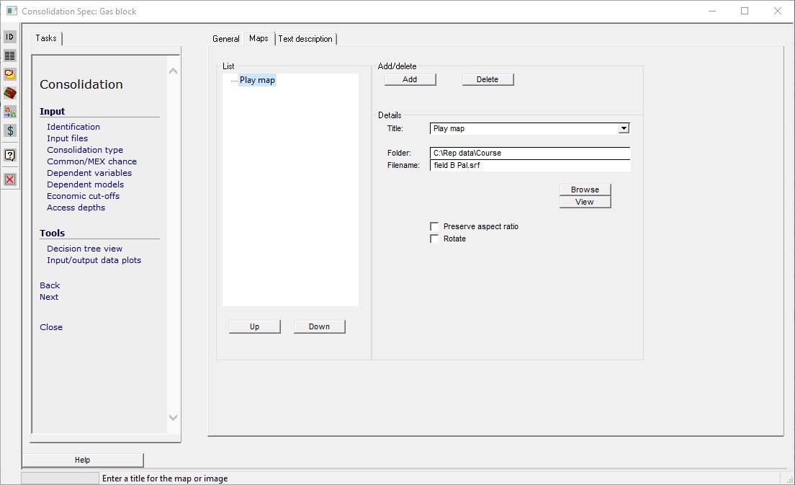The width and height of the screenshot is (795, 485).
Task: Click the dependent distributions arrow icon
Action: [x=10, y=112]
